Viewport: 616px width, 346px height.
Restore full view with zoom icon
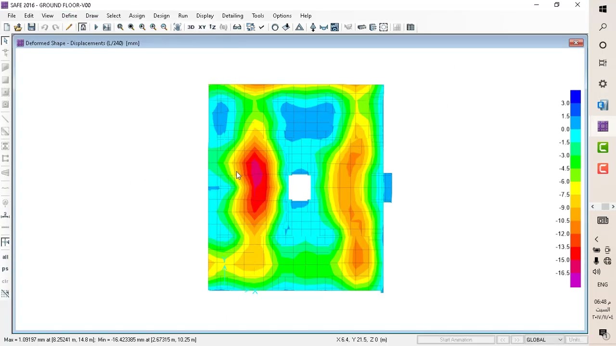pyautogui.click(x=131, y=27)
